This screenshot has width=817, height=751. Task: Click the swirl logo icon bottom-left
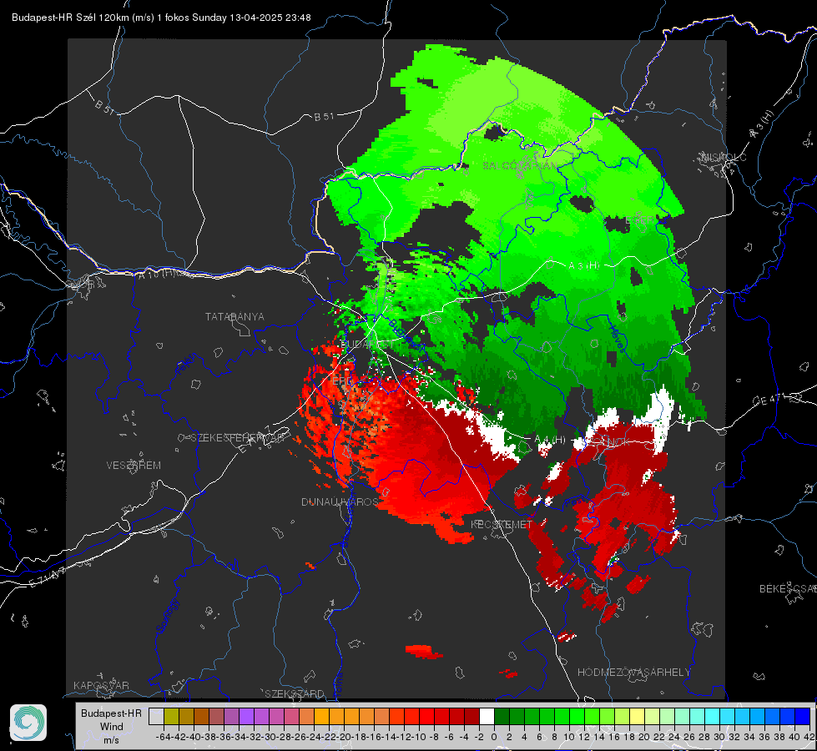click(x=28, y=723)
